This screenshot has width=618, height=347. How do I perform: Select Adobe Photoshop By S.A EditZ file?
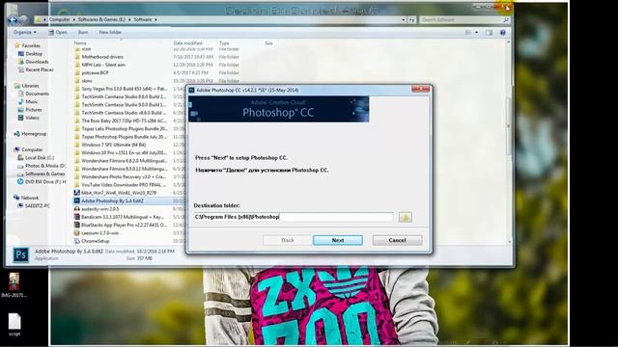[112, 201]
